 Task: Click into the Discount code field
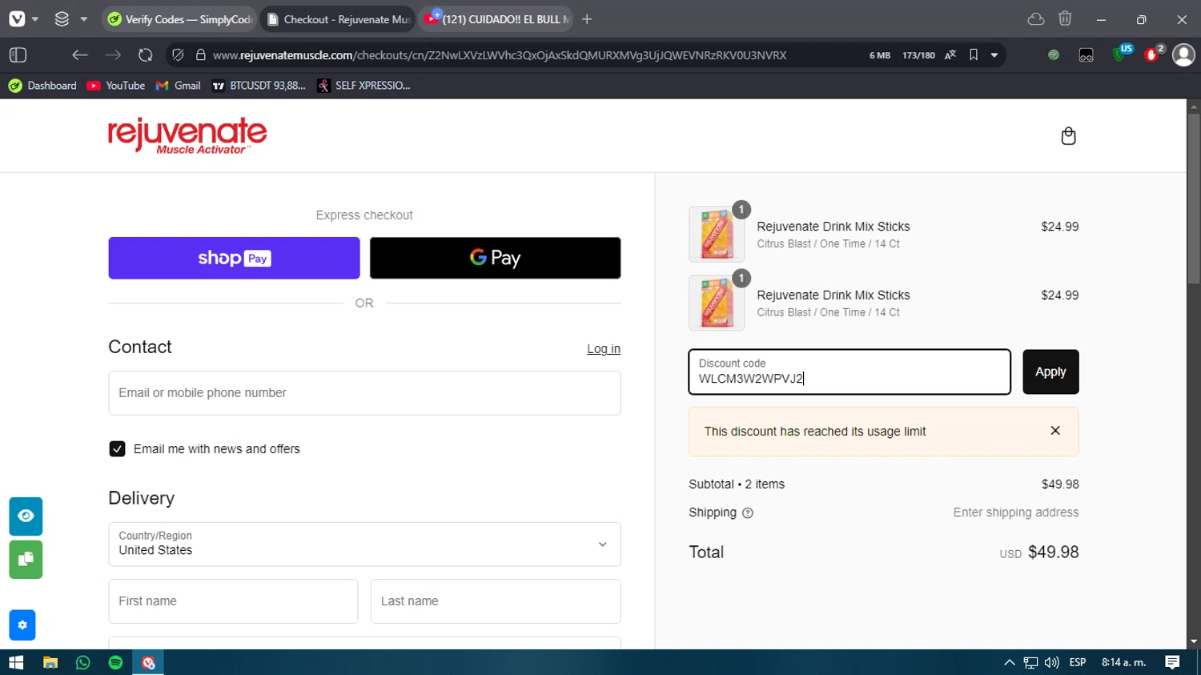pos(850,372)
